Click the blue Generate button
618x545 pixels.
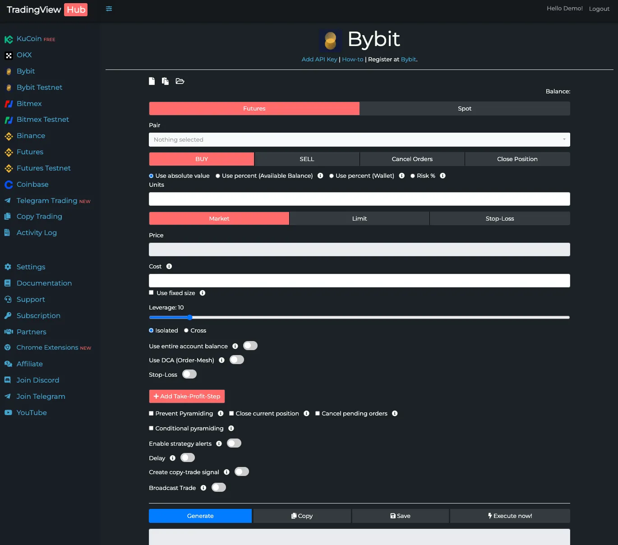(x=200, y=516)
